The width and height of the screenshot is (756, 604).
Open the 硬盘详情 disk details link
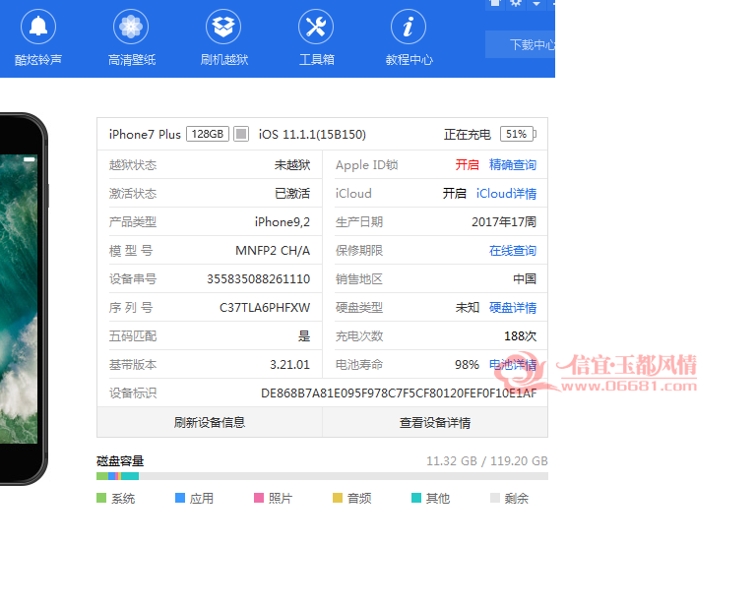(513, 307)
